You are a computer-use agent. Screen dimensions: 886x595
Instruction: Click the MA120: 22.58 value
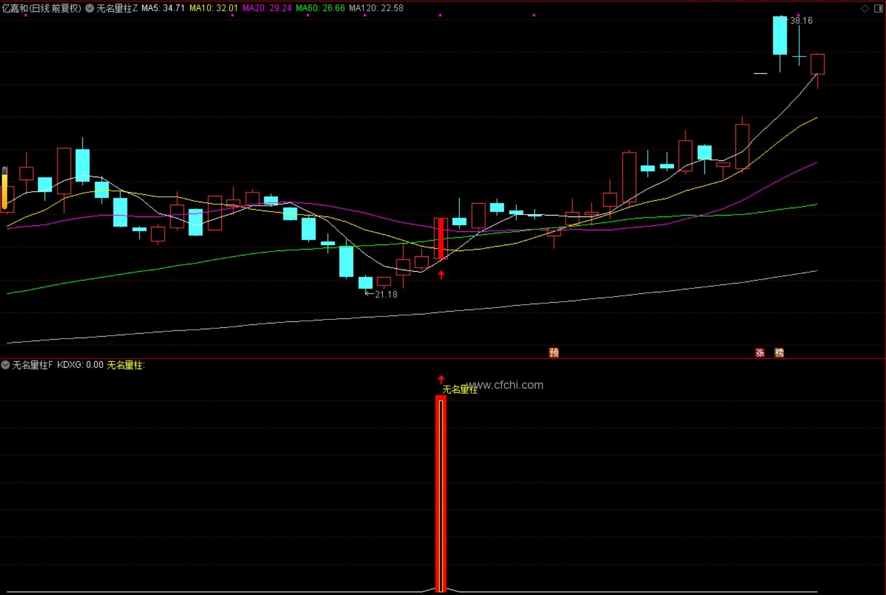pos(376,8)
